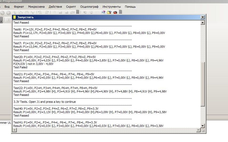Viewport: 228px width, 142px height.
Task: Click the grayed-out undo toolbar icon
Action: point(40,12)
